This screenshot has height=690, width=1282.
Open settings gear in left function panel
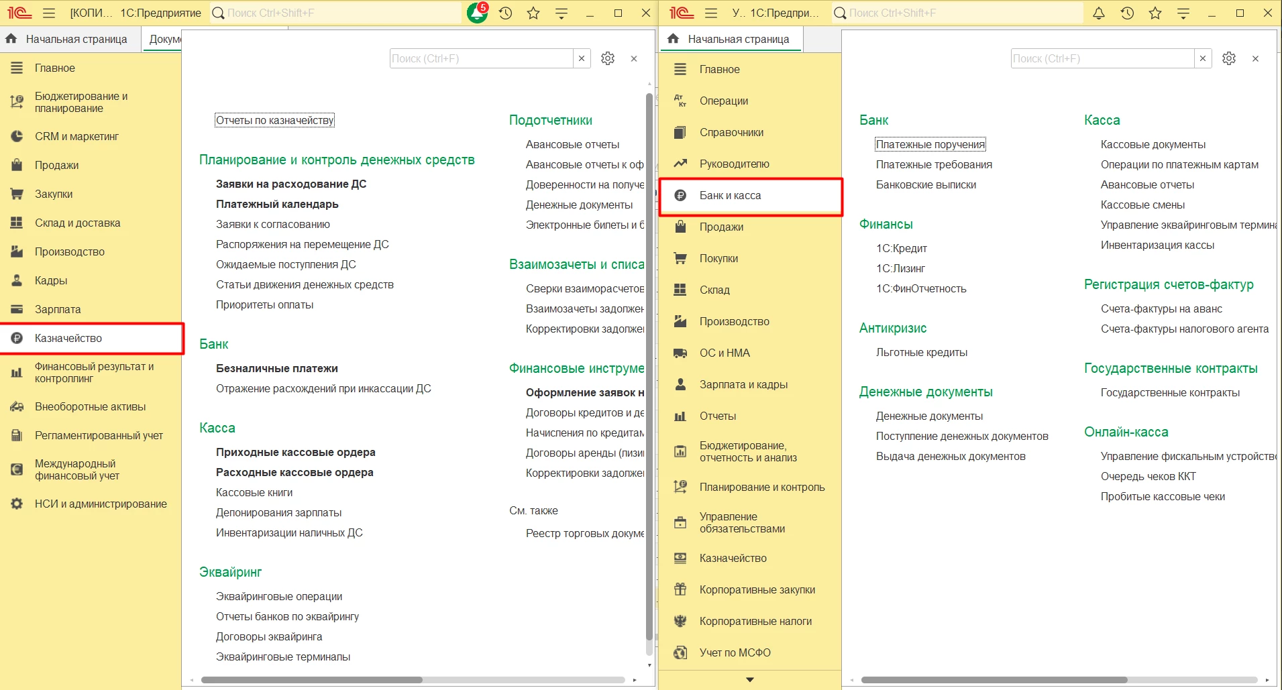(x=608, y=58)
